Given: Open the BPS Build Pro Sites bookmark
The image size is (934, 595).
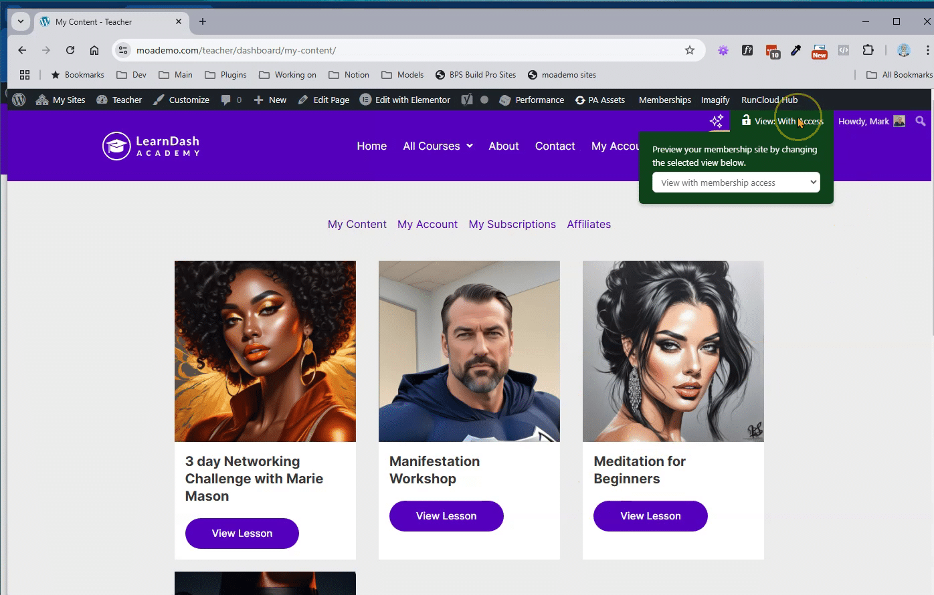Looking at the screenshot, I should click(476, 75).
